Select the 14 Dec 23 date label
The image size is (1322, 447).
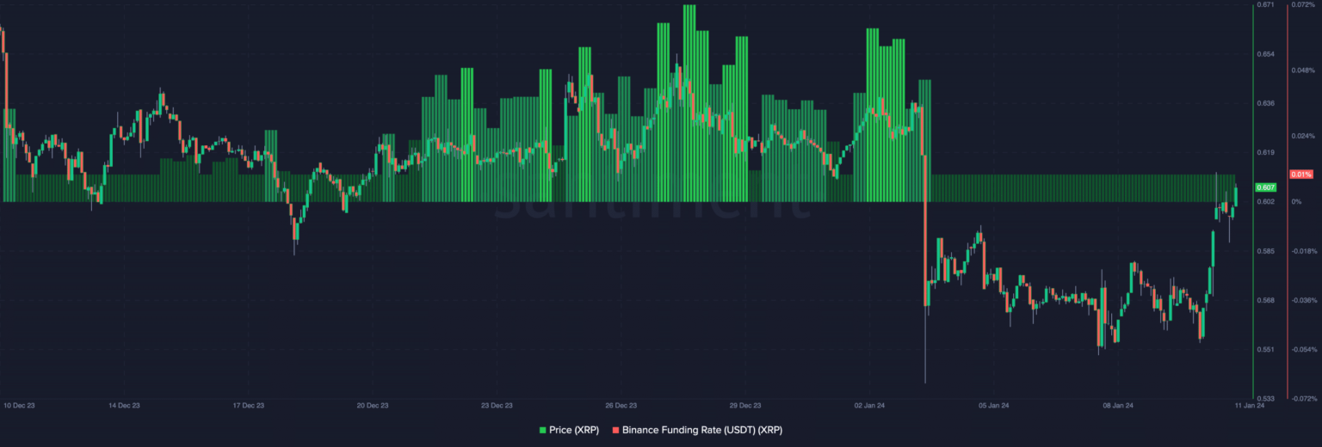123,405
